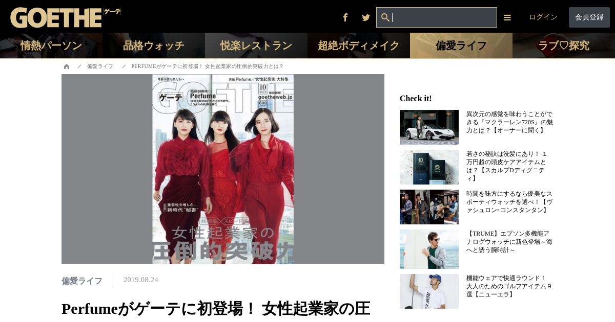The image size is (615, 322).
Task: Open the 悦楽レストラン category tab
Action: 256,45
